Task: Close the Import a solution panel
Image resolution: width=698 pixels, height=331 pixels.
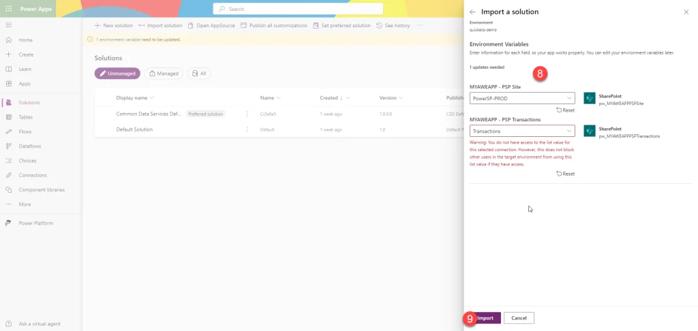Action: [x=686, y=12]
